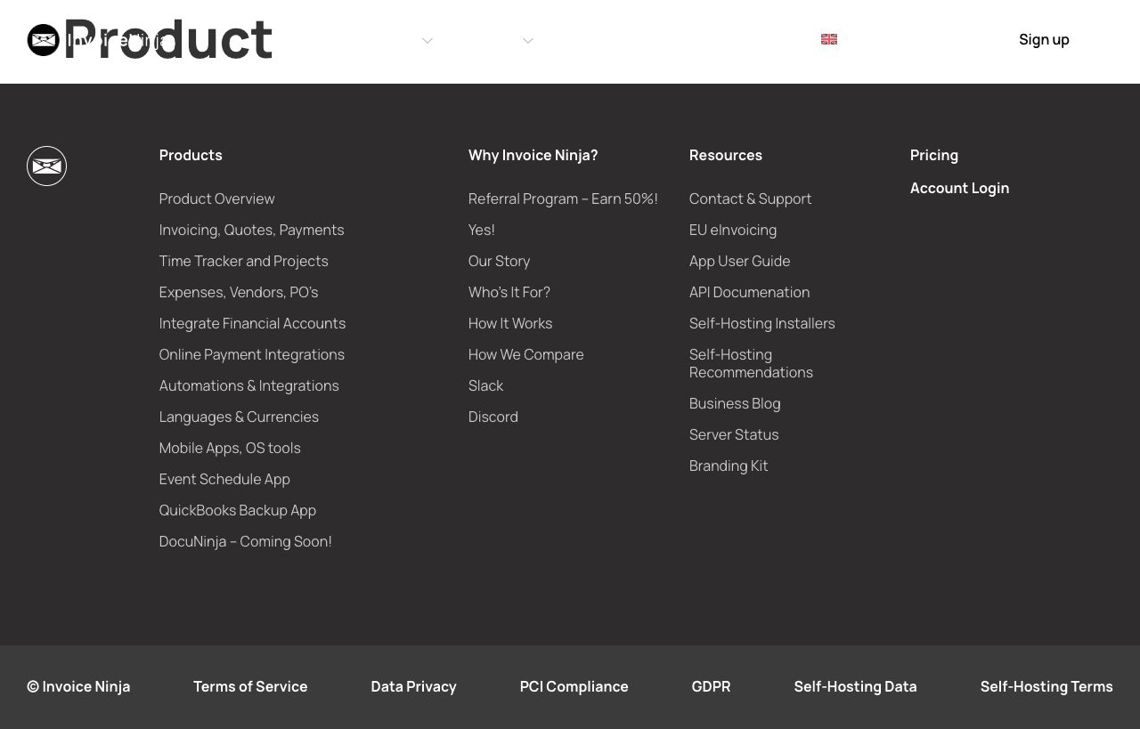Open the How We Compare page
This screenshot has height=729, width=1140.
[x=525, y=354]
